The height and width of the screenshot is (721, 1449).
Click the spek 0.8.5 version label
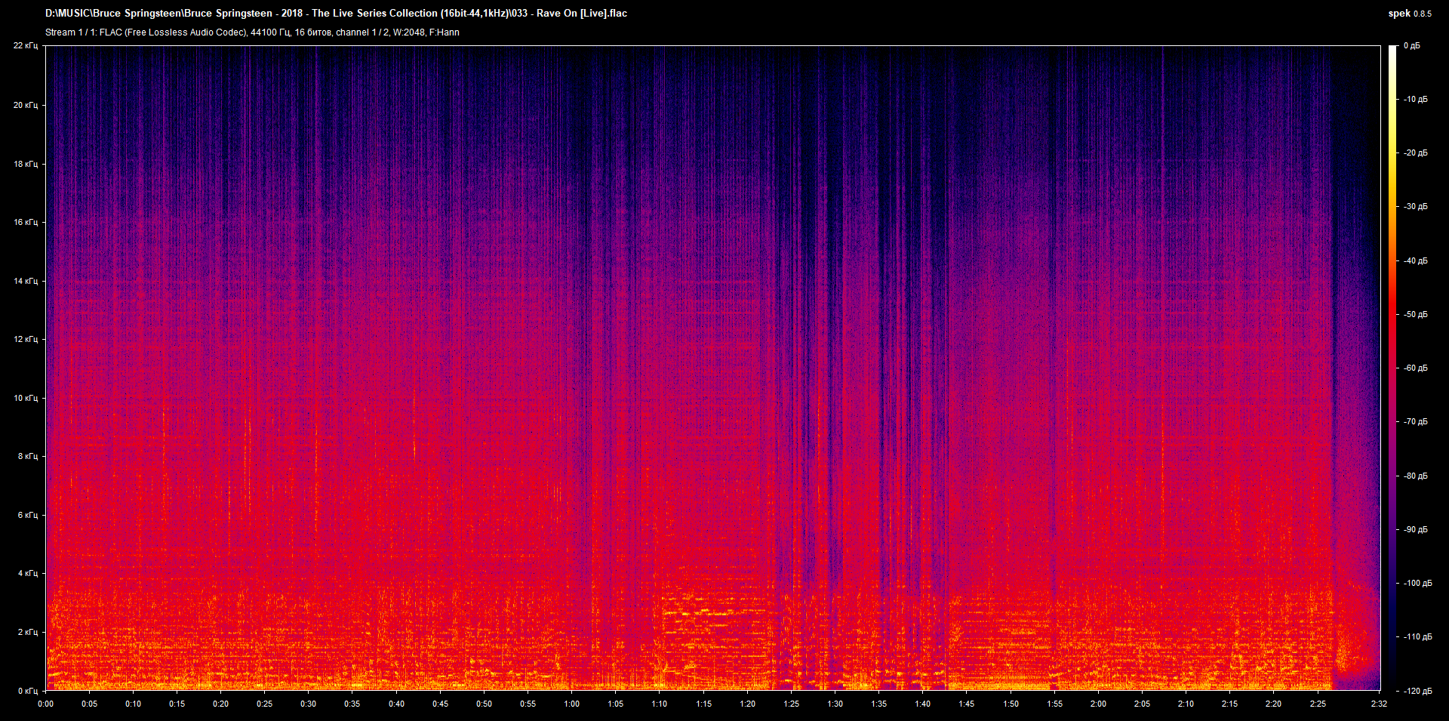coord(1409,14)
